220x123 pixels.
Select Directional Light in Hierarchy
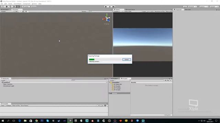(x=9, y=86)
